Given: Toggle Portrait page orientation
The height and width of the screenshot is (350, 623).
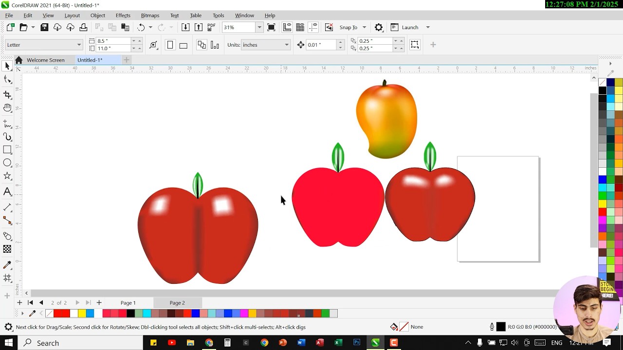Looking at the screenshot, I should [170, 45].
